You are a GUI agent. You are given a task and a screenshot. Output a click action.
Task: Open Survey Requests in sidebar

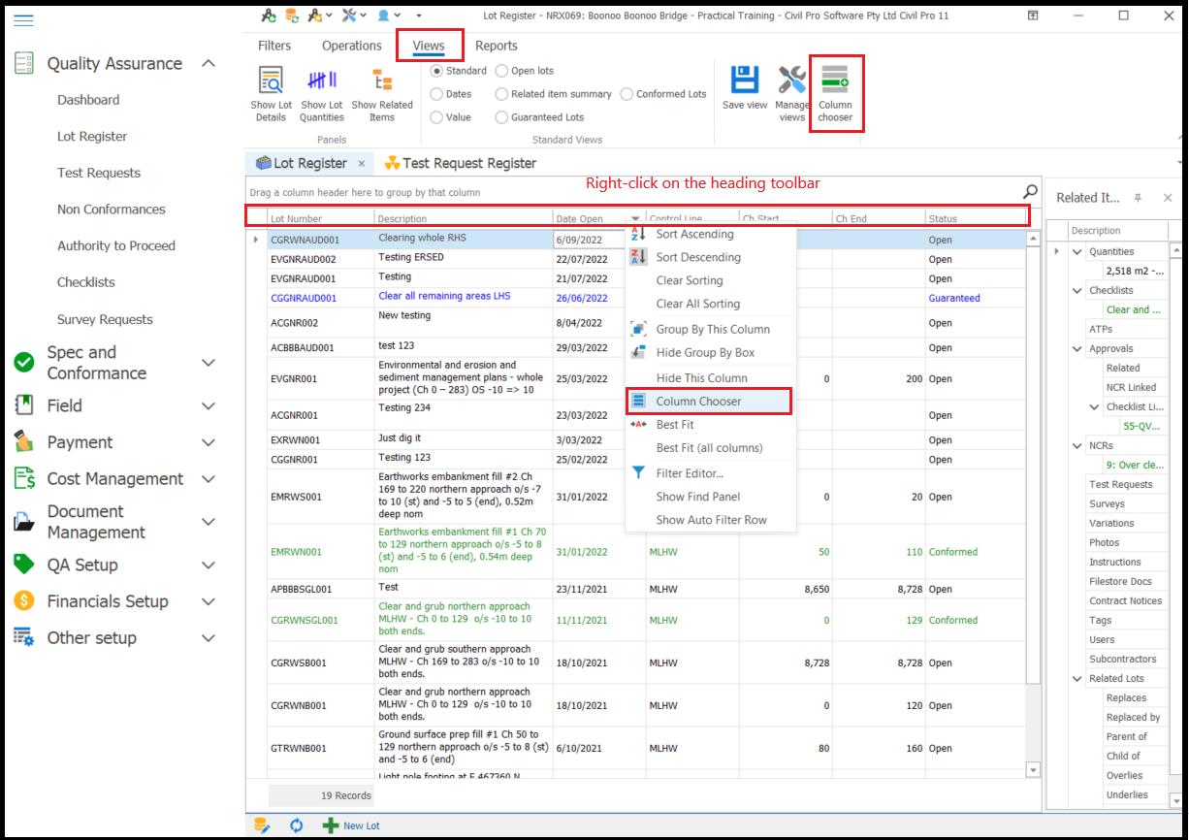105,319
